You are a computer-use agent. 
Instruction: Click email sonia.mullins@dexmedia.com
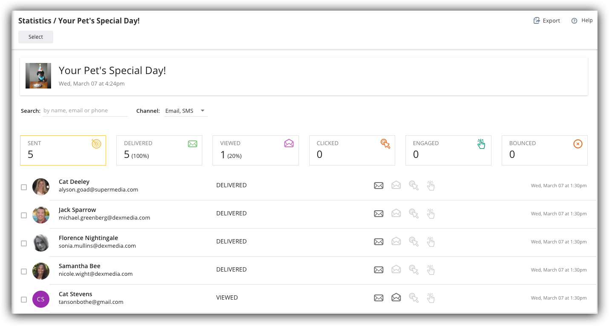[x=97, y=246]
